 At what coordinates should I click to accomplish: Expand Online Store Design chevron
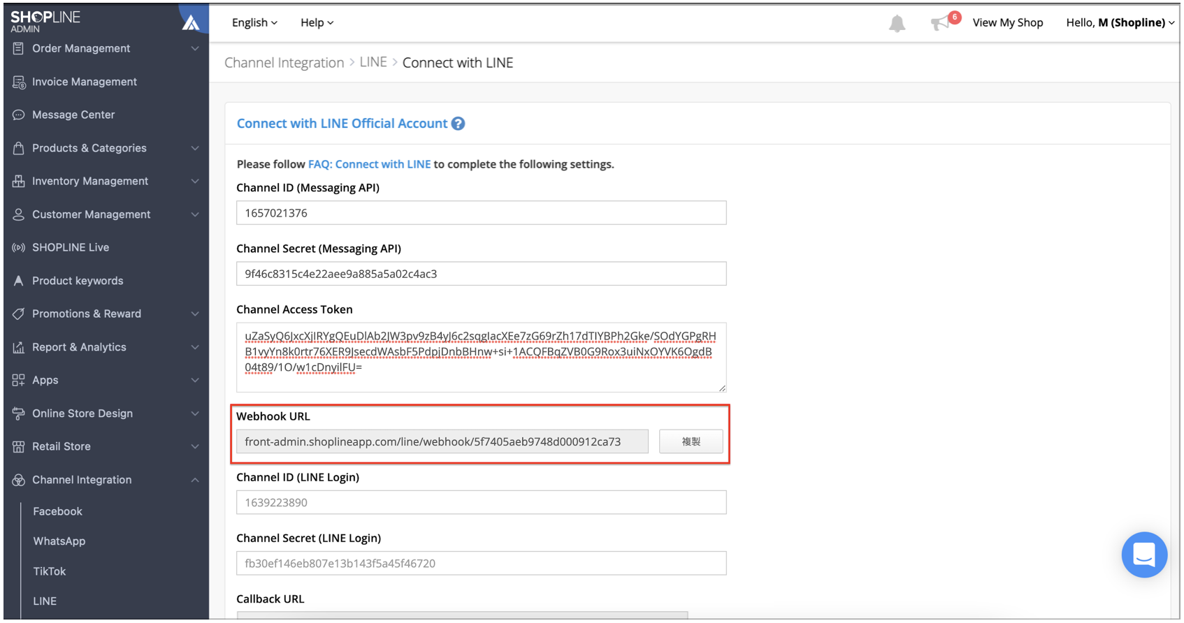(195, 413)
